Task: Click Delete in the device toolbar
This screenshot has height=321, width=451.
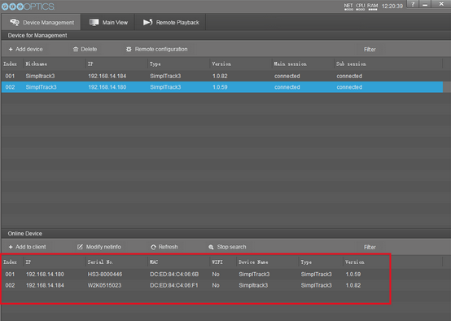Action: pyautogui.click(x=85, y=49)
